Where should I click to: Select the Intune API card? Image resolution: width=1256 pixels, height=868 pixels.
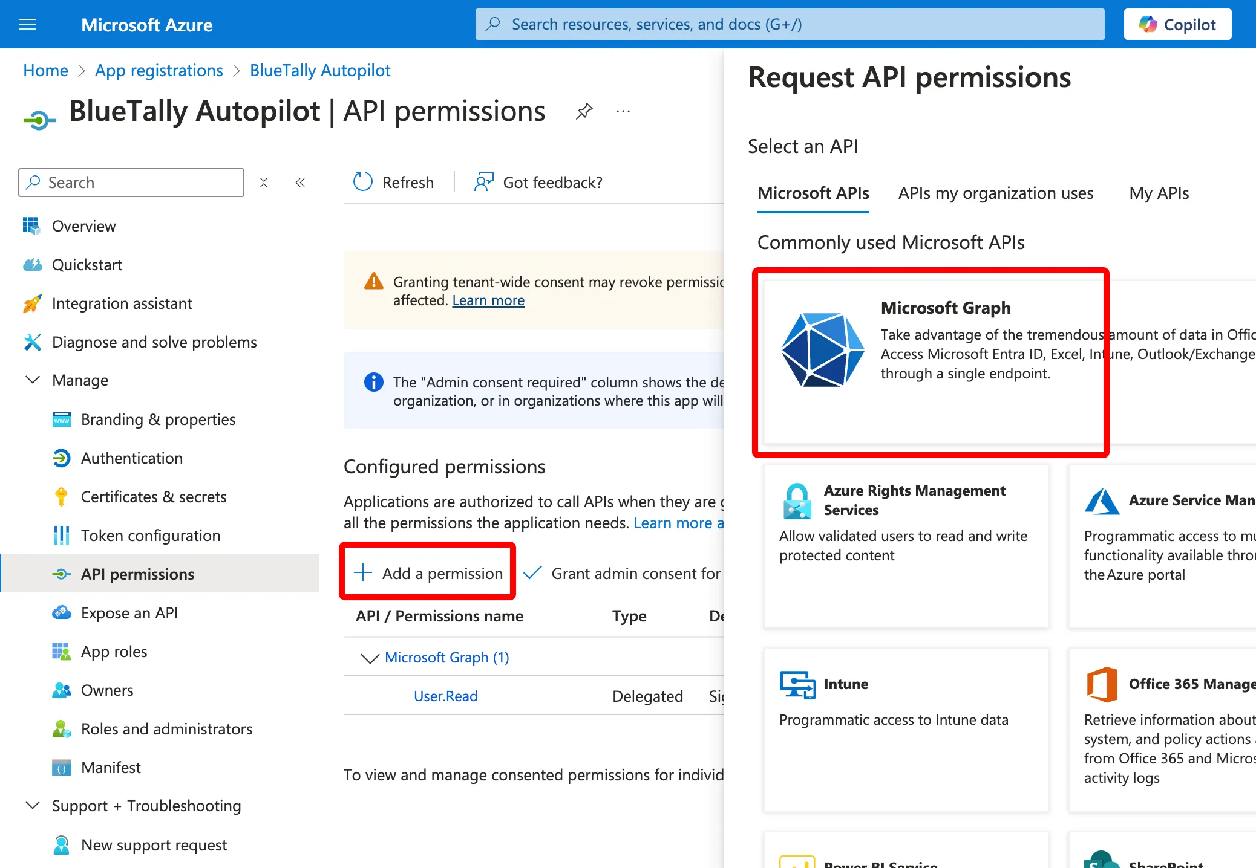click(906, 730)
